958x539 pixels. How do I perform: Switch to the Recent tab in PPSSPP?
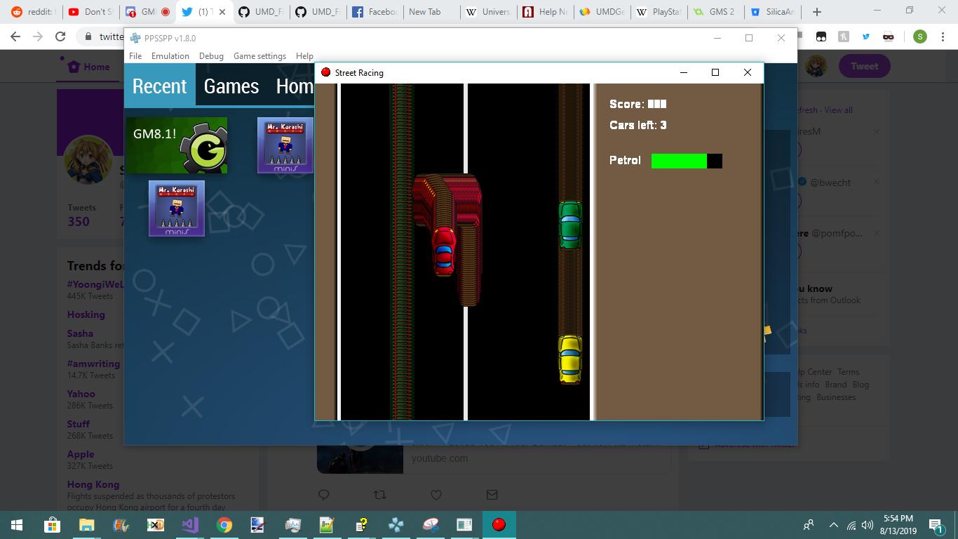click(160, 86)
